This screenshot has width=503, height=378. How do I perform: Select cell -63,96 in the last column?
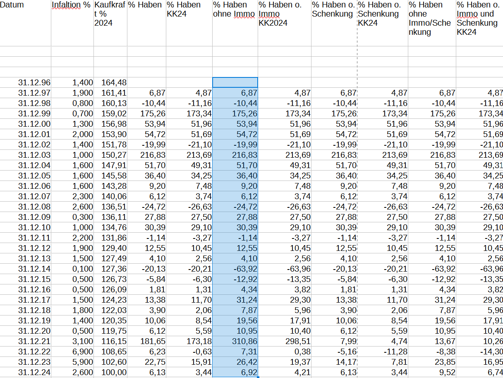point(479,269)
